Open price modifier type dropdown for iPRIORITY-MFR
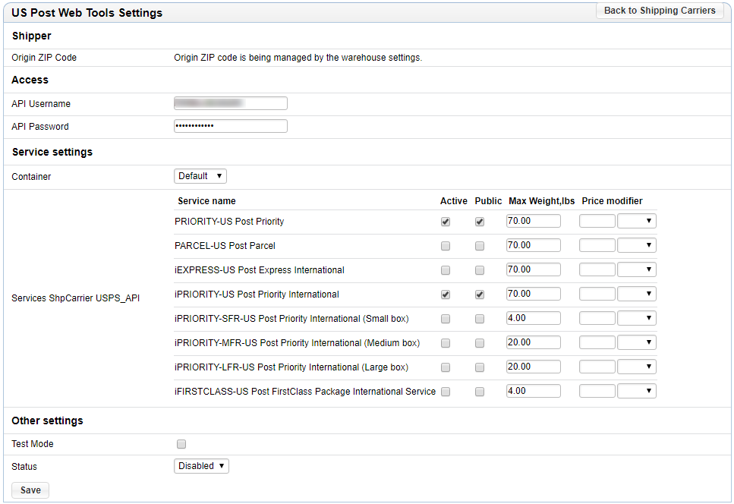 (x=637, y=342)
